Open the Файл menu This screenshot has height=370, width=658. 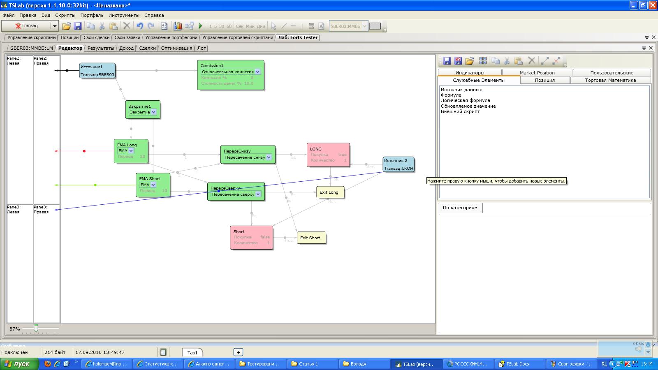click(x=9, y=15)
